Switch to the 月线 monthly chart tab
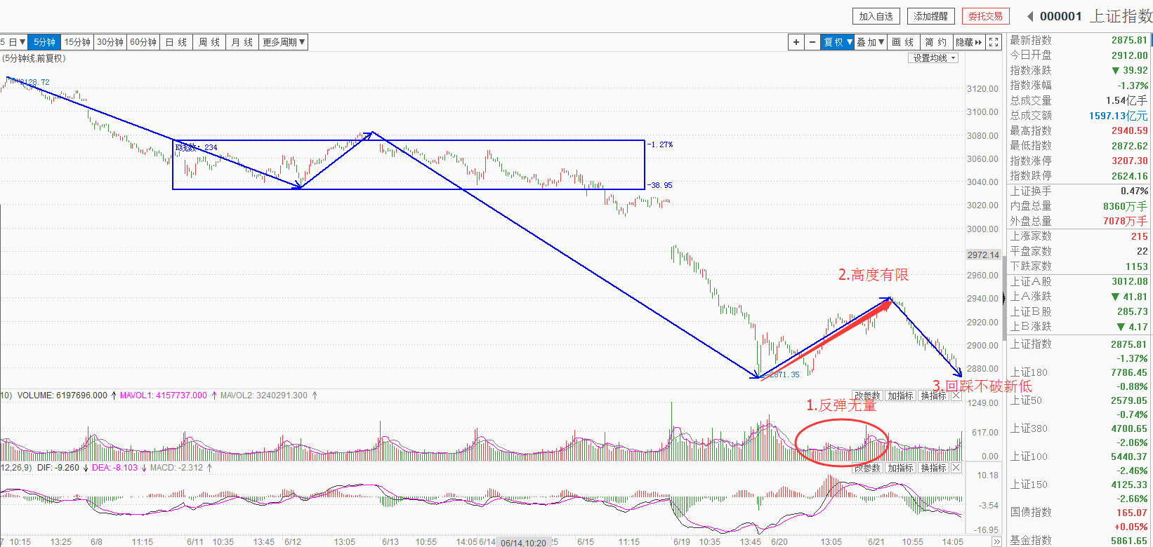Screen dimensions: 1153x547 [x=242, y=42]
